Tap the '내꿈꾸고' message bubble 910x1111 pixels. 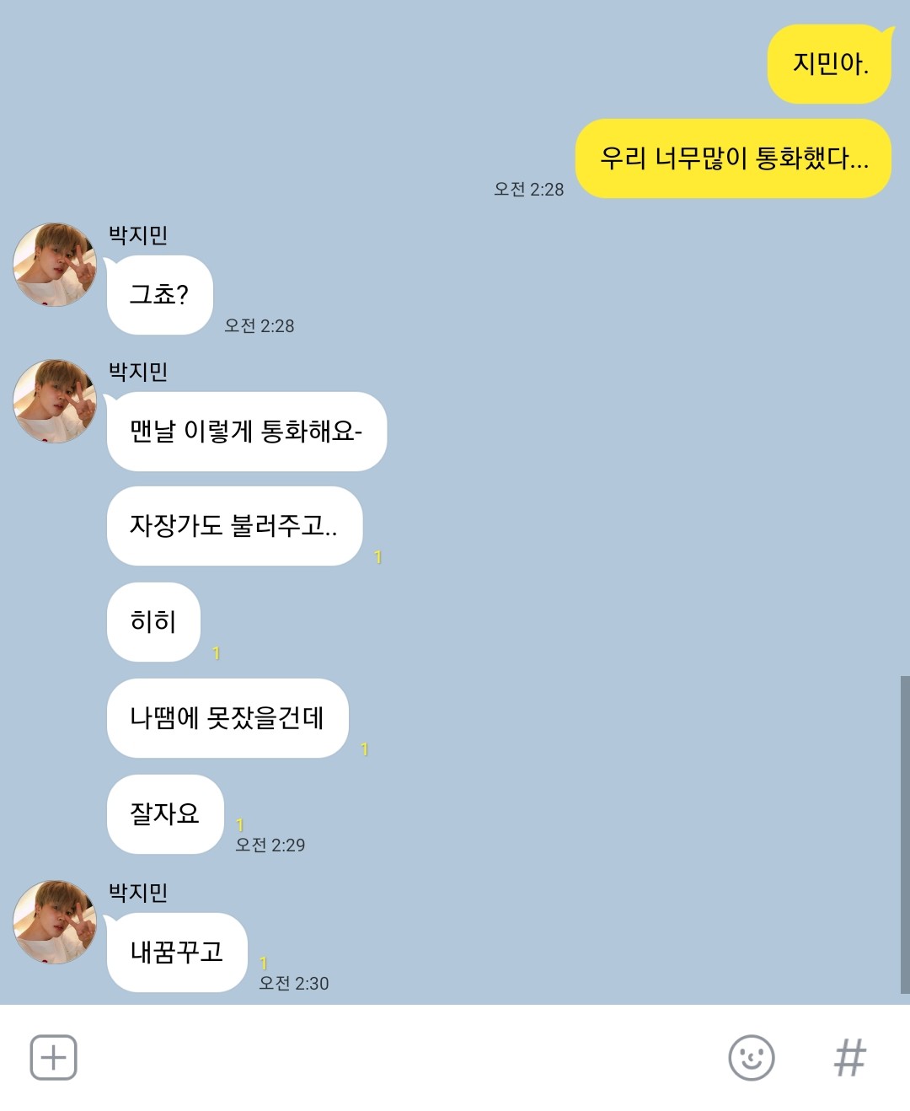[177, 953]
